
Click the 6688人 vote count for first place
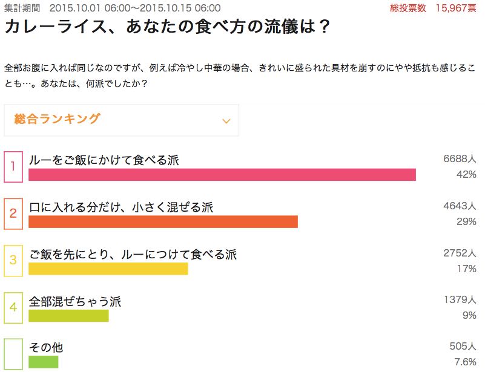(460, 159)
